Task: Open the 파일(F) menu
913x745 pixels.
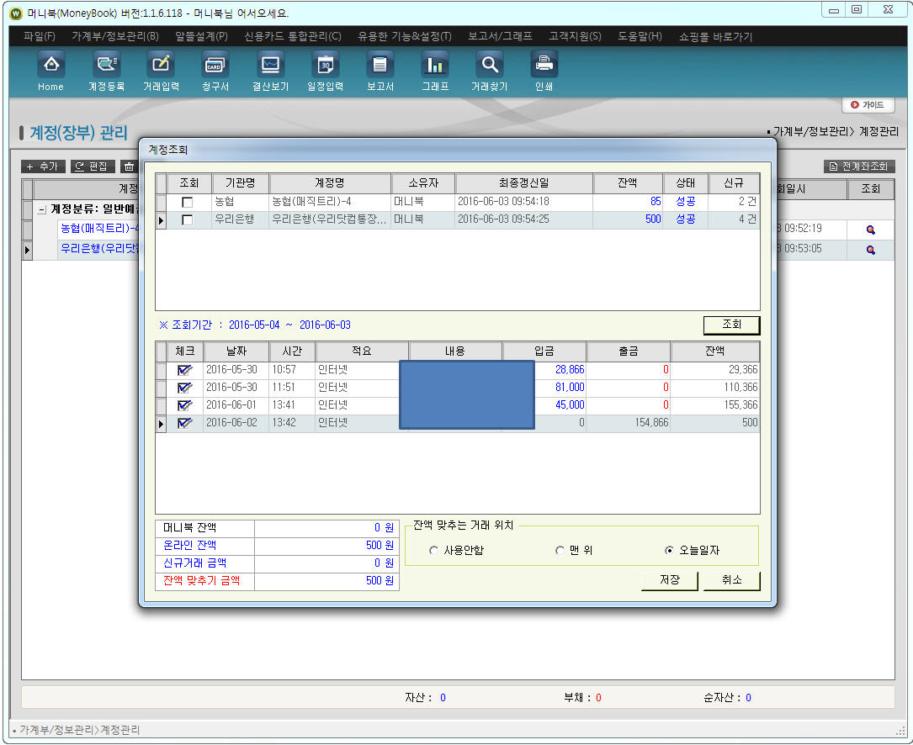Action: [x=40, y=36]
